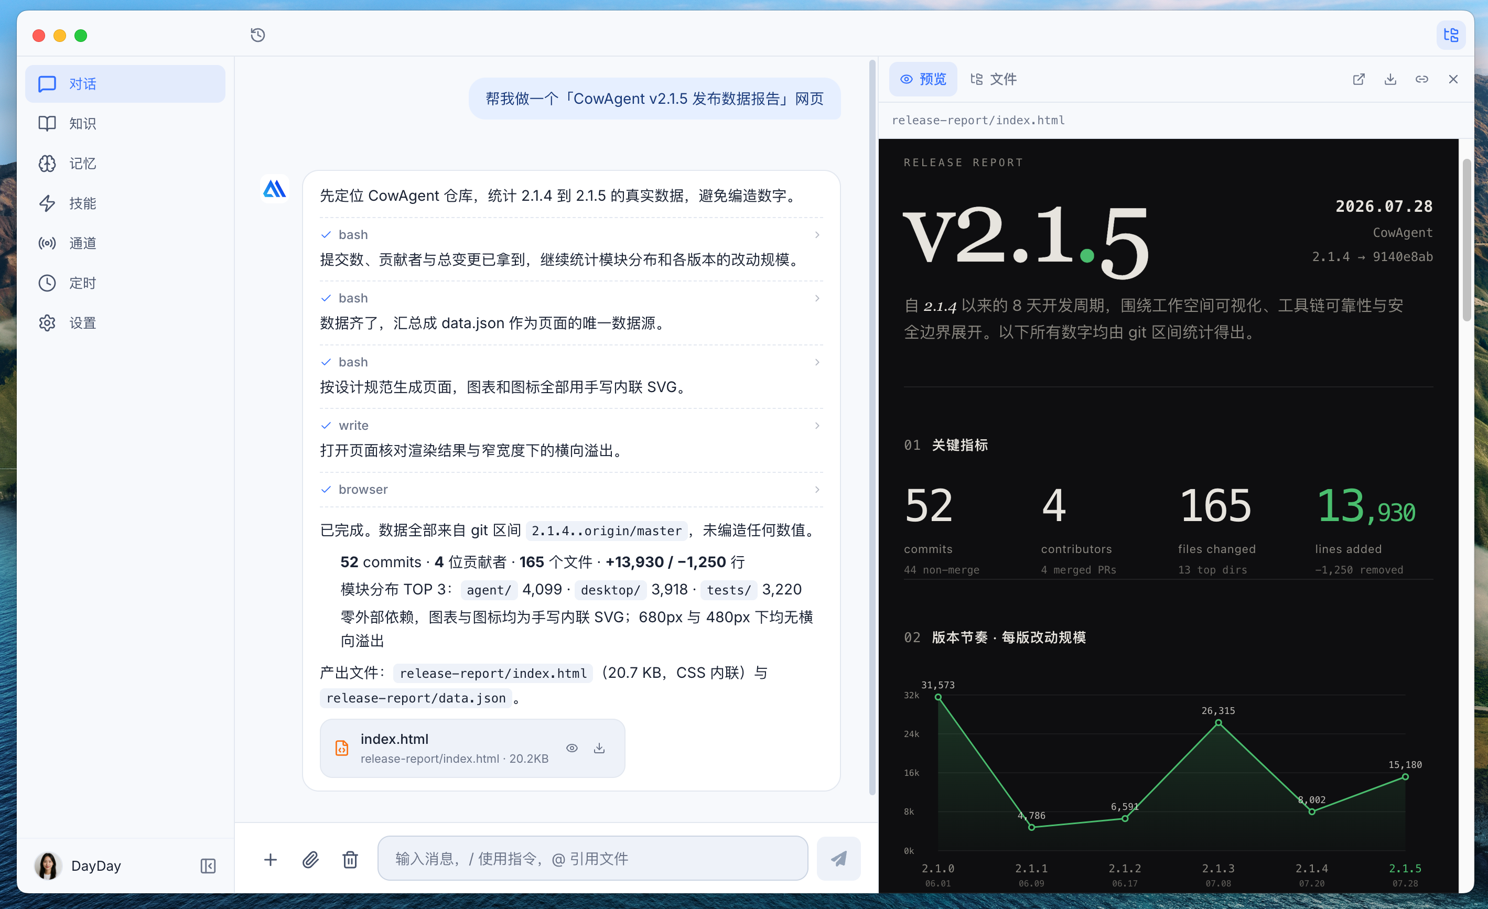Open 知识 in the sidebar
Screen dimensions: 1488x909
point(125,124)
